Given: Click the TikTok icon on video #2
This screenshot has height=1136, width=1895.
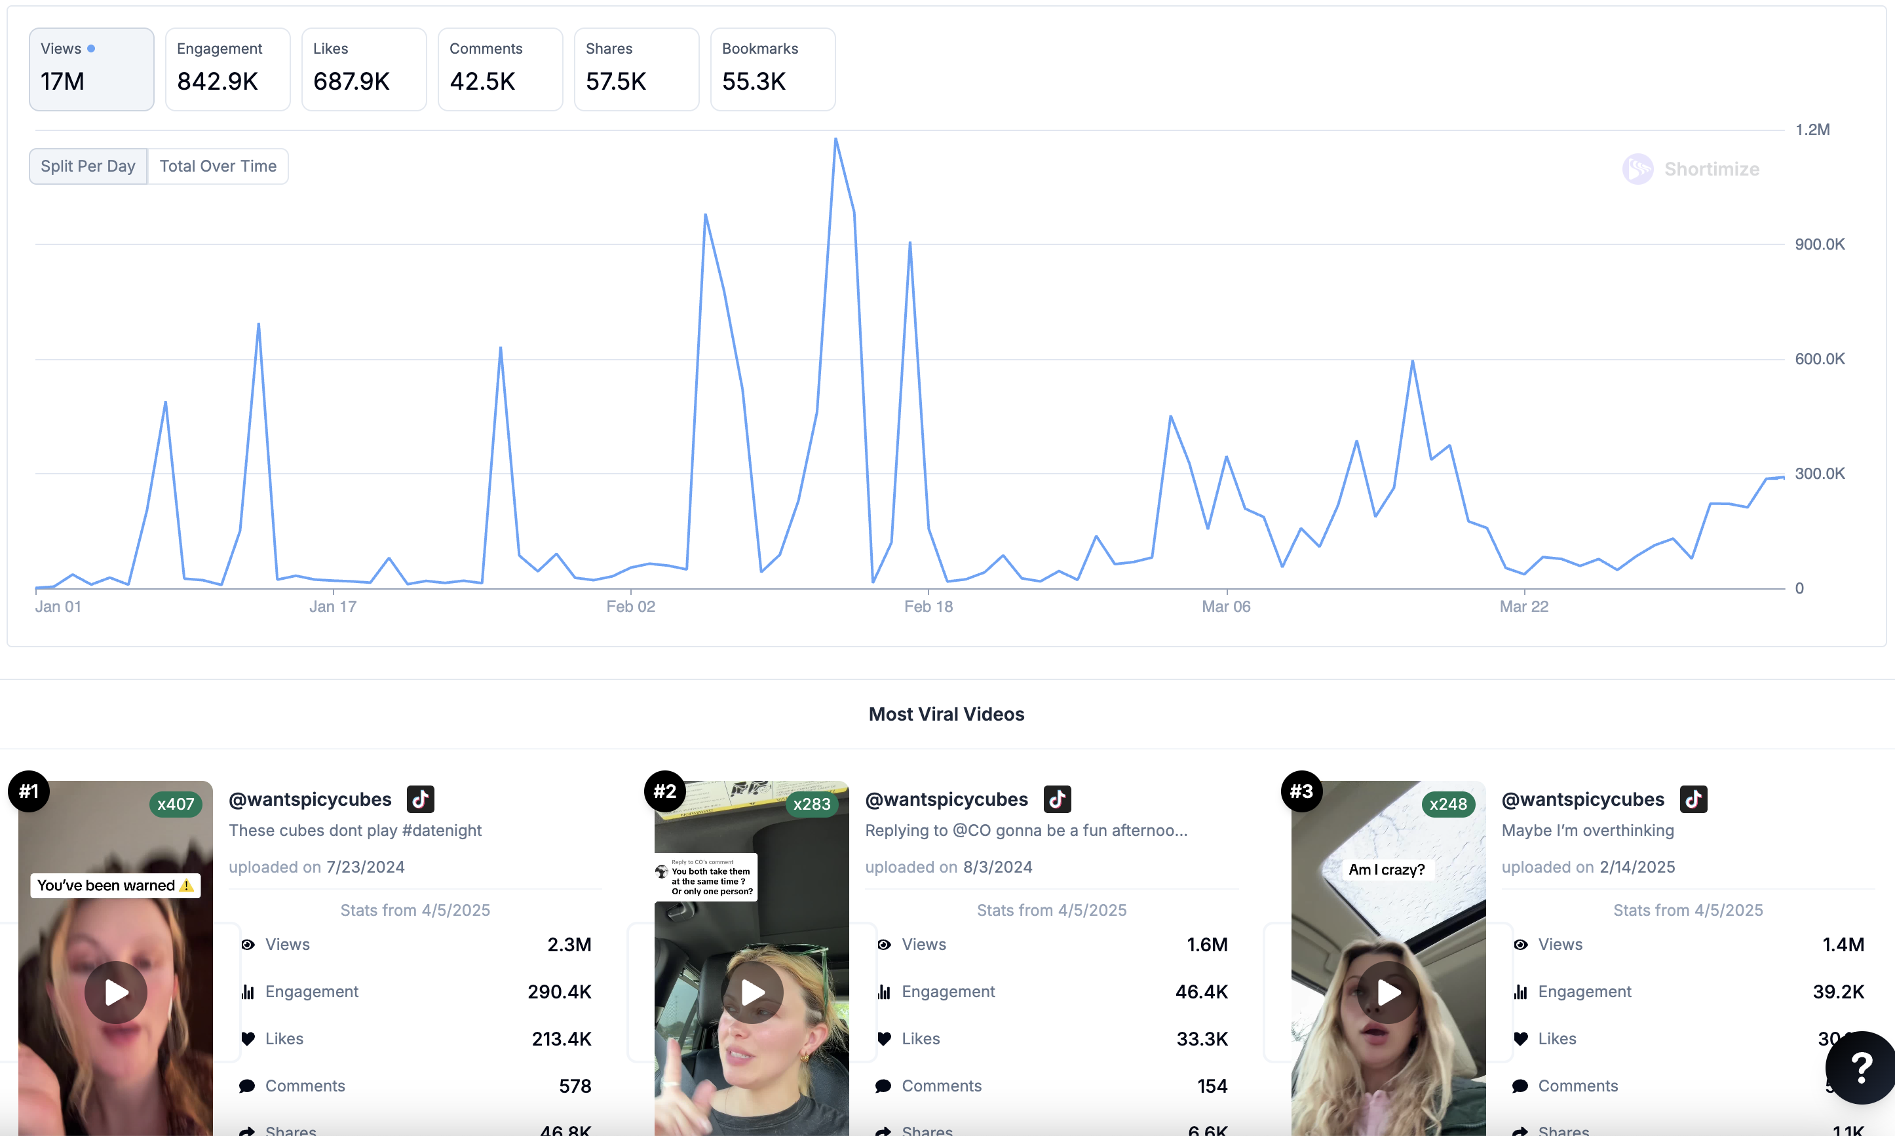Looking at the screenshot, I should pyautogui.click(x=1057, y=799).
